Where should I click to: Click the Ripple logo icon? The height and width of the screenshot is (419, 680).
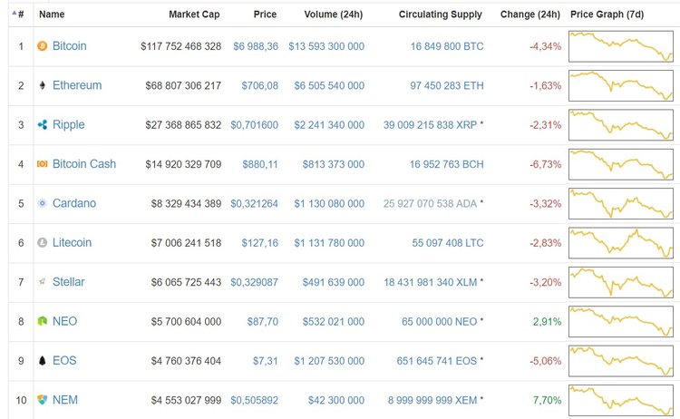click(x=42, y=125)
